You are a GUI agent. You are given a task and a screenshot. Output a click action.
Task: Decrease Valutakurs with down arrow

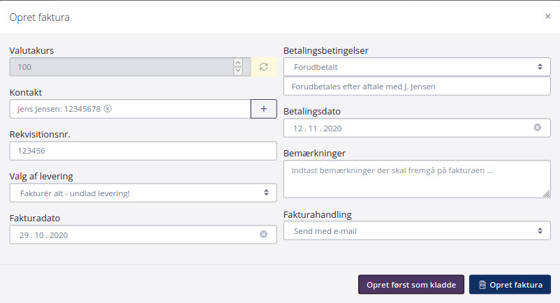point(238,71)
